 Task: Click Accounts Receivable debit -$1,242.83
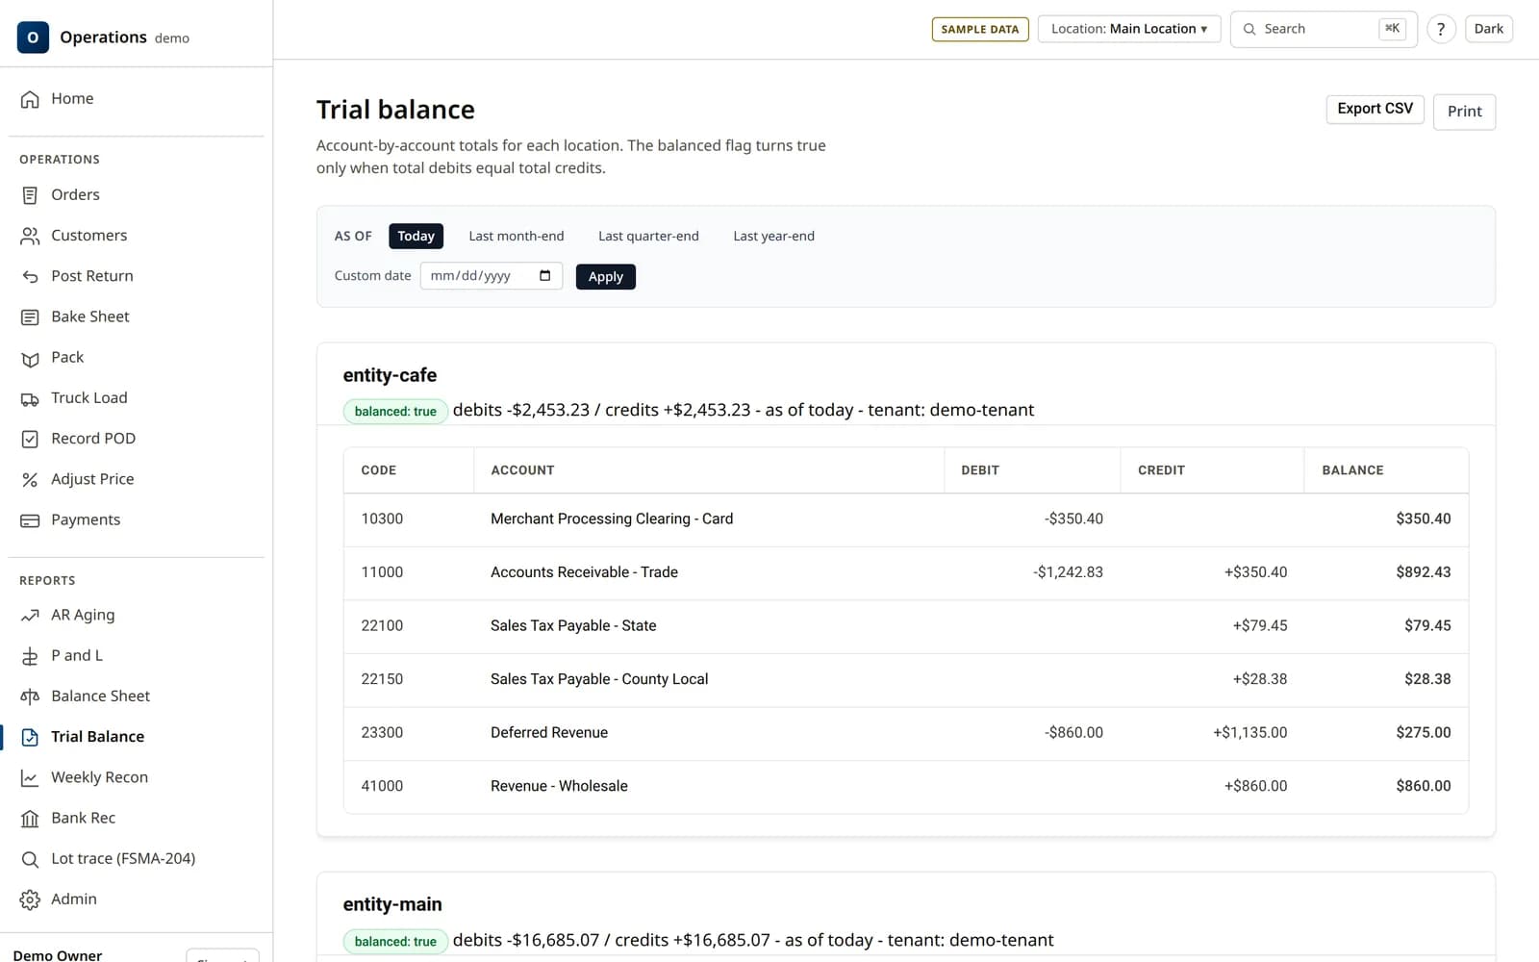coord(1068,571)
